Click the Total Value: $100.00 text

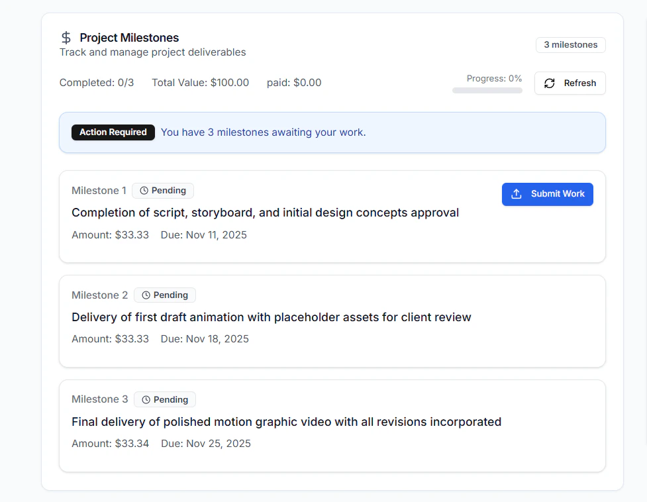(200, 83)
